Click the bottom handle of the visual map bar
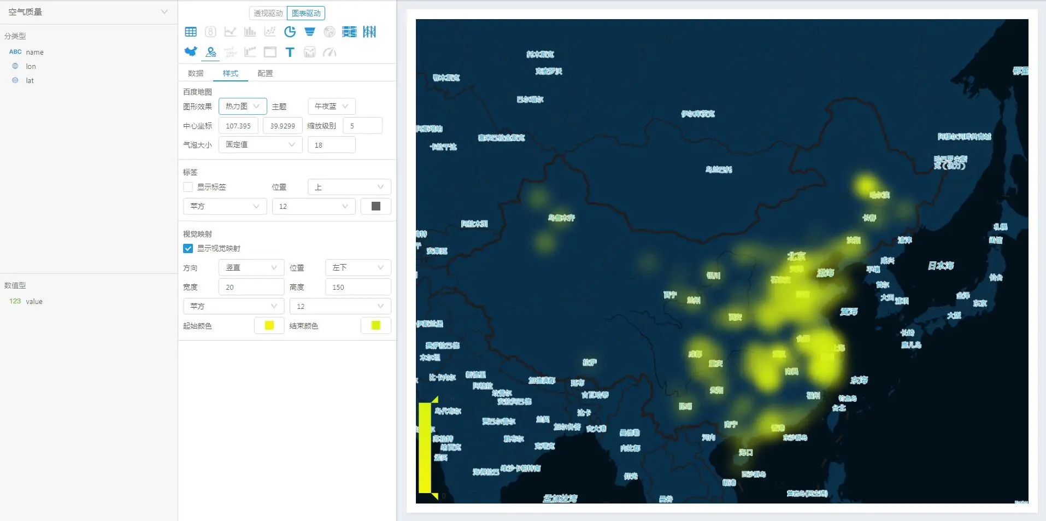 click(x=436, y=495)
